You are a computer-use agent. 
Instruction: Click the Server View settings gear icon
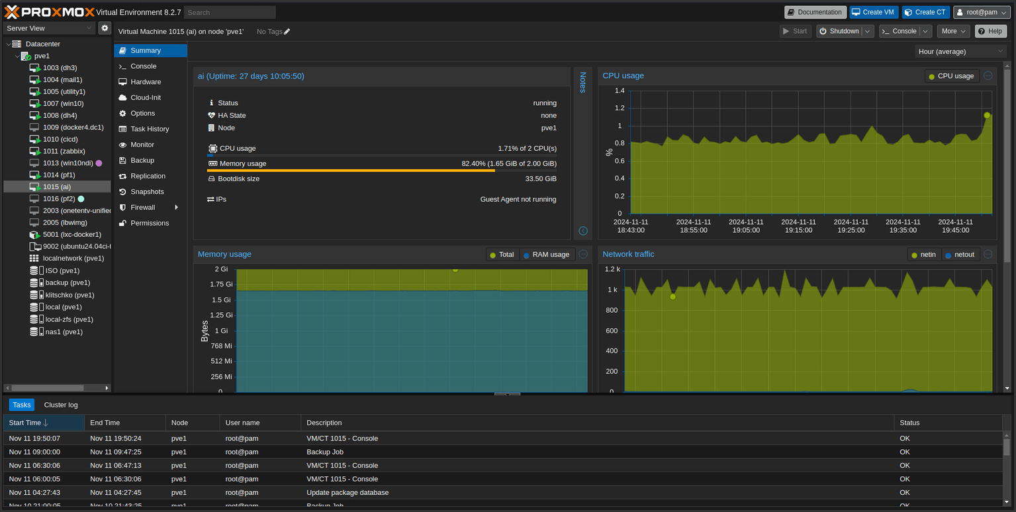104,28
